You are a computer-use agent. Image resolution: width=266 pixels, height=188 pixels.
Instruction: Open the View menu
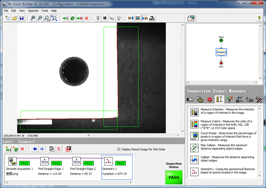coord(22,11)
